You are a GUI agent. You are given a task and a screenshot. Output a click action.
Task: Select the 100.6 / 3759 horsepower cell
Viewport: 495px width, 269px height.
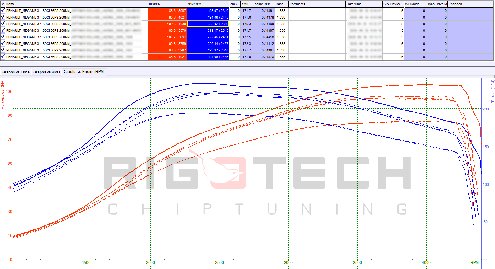pyautogui.click(x=167, y=44)
